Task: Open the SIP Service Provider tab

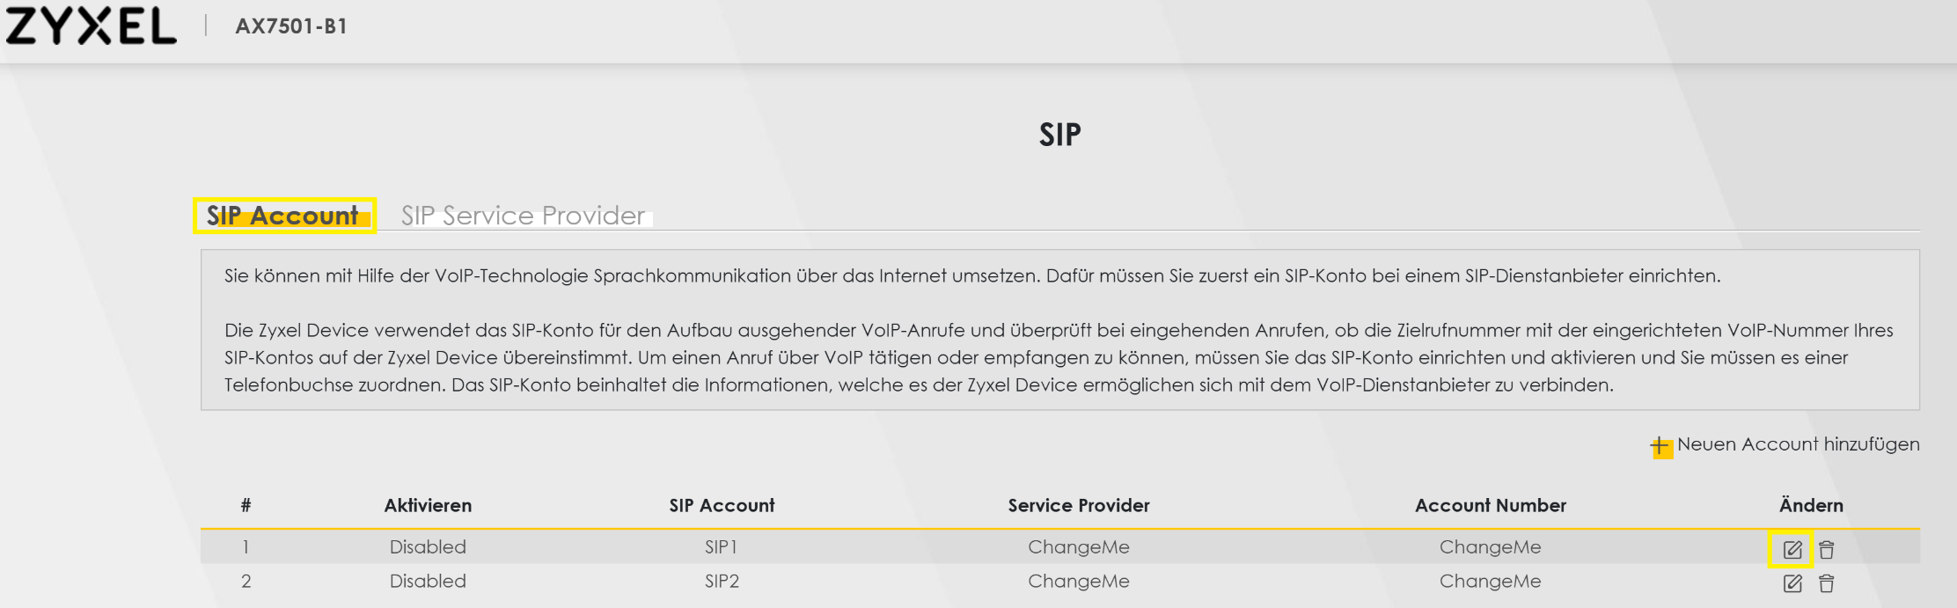Action: 524,216
